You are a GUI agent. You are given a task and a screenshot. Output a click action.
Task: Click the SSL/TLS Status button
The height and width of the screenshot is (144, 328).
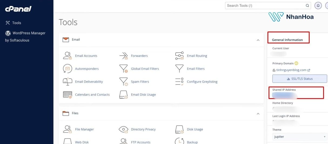pos(300,79)
